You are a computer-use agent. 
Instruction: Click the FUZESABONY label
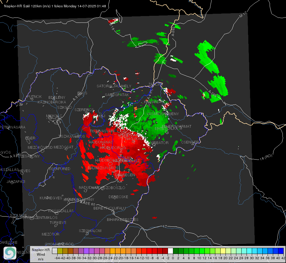(x=28, y=156)
